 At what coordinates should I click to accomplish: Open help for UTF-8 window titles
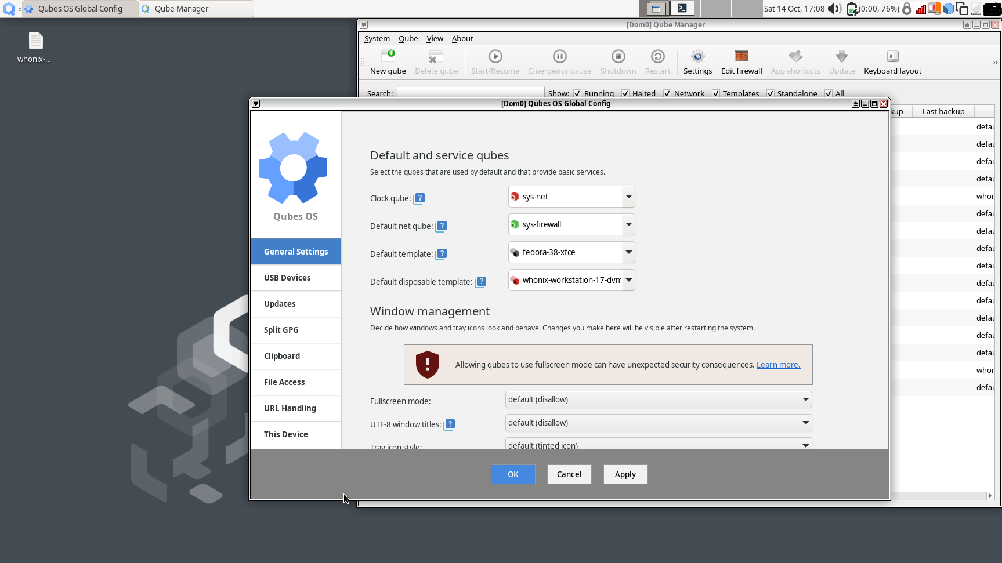[450, 424]
